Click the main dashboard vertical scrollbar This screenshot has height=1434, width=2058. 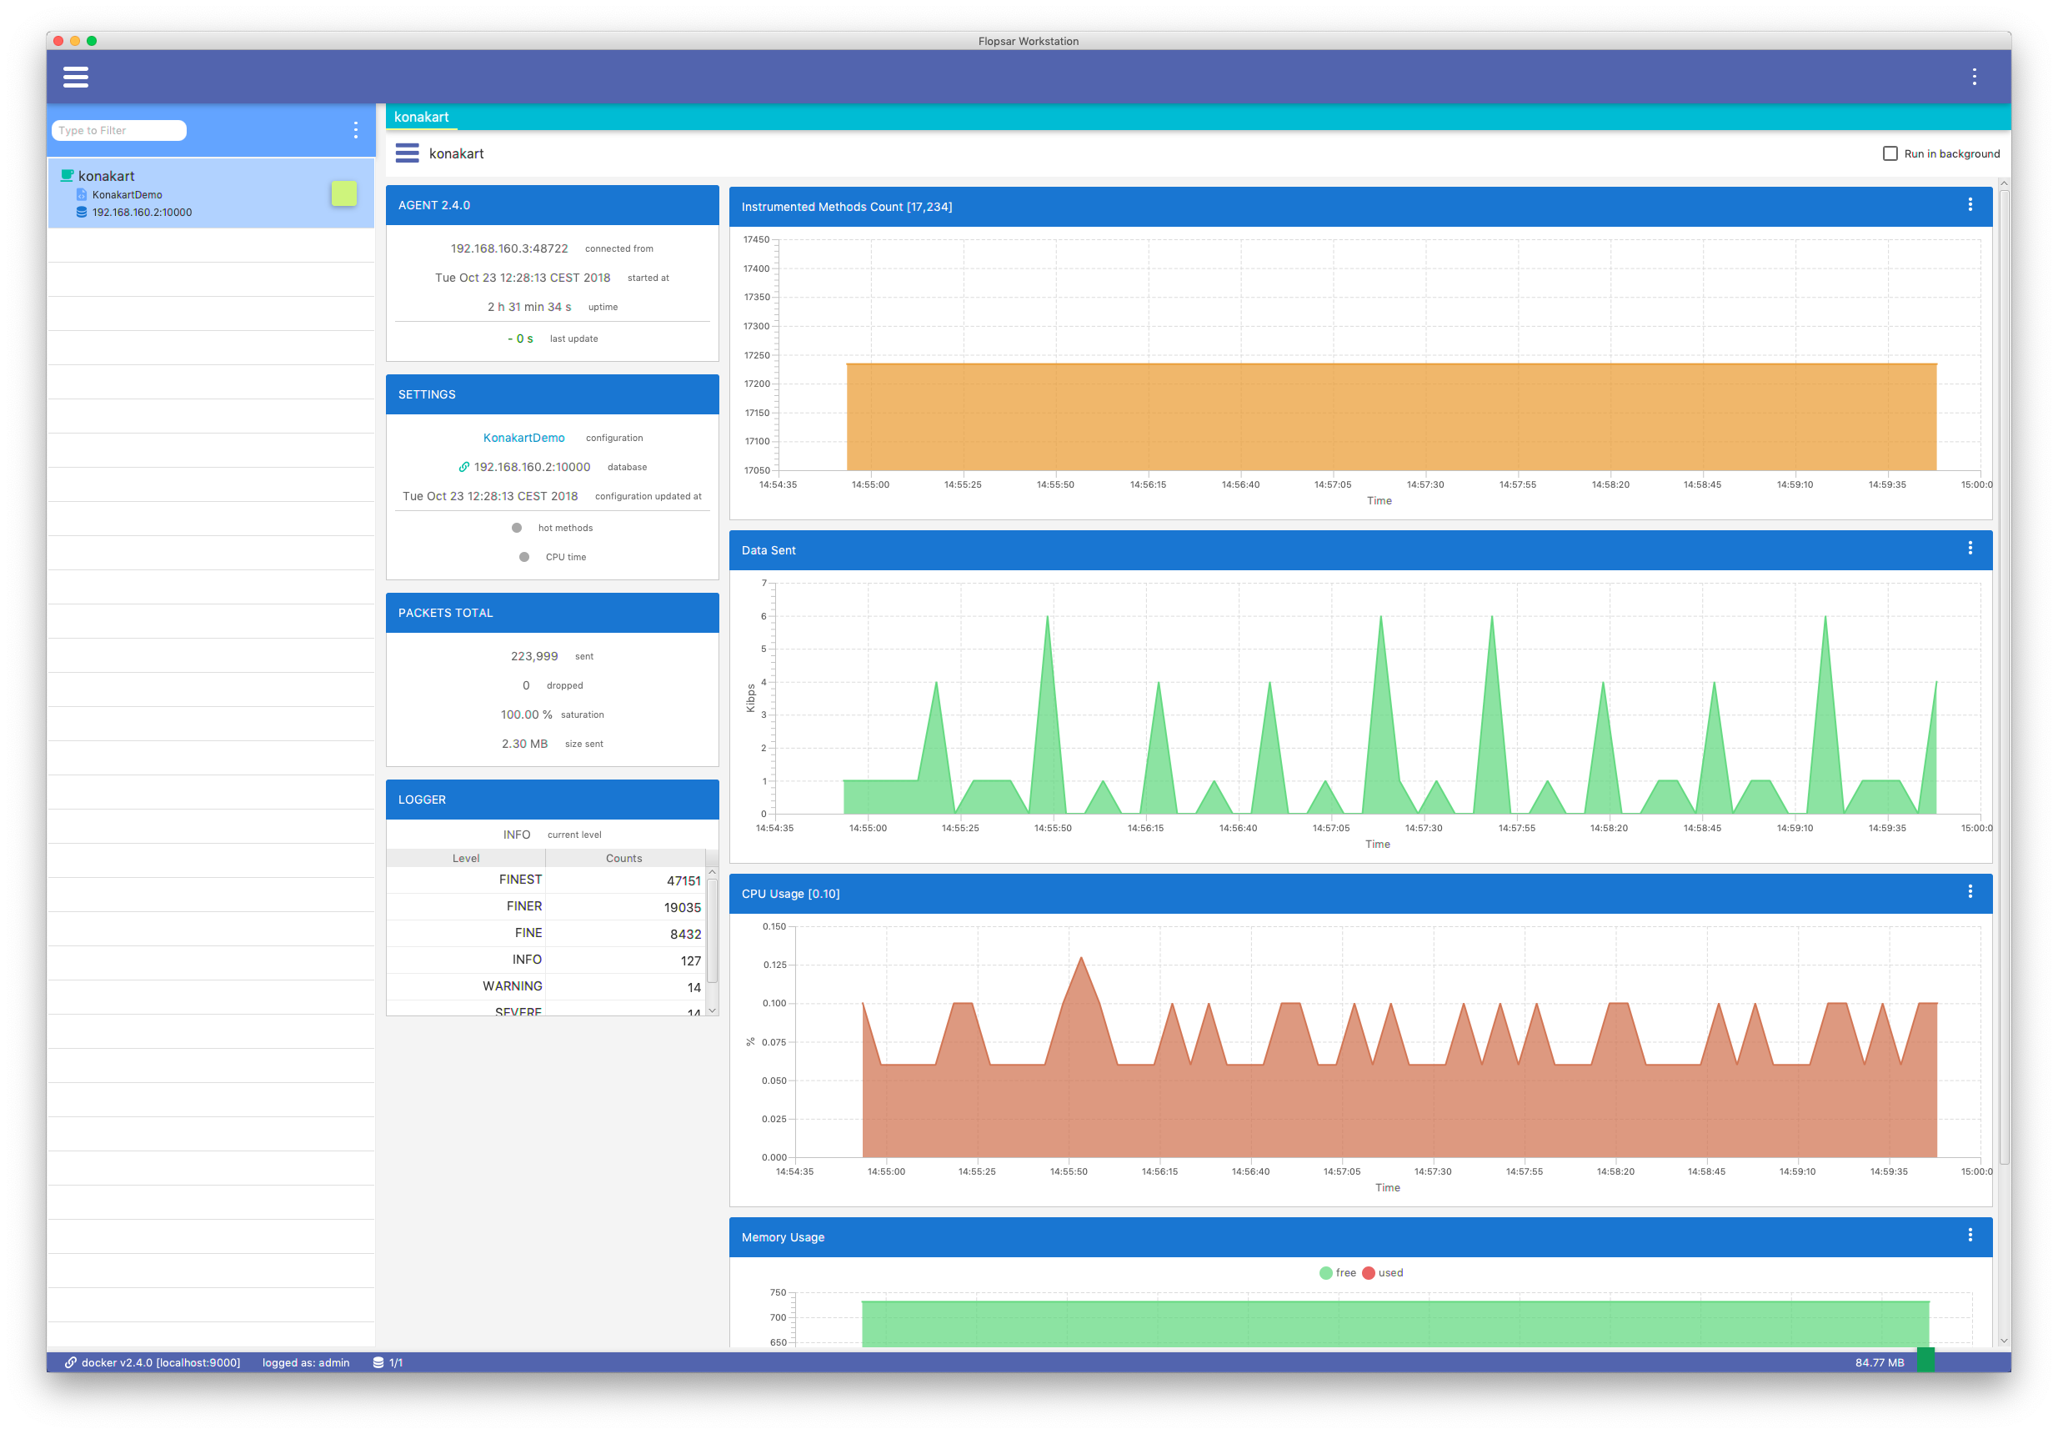pos(2004,677)
